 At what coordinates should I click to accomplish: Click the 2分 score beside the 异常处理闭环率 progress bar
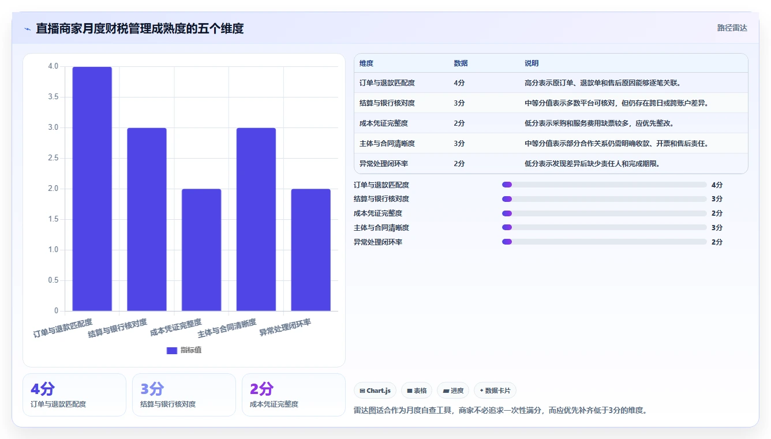click(717, 242)
